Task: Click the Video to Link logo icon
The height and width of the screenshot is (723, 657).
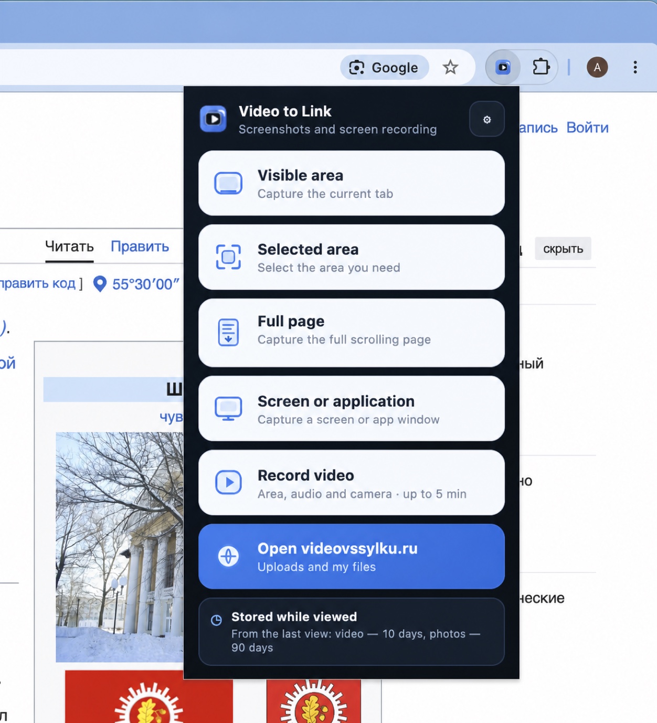Action: click(x=213, y=119)
